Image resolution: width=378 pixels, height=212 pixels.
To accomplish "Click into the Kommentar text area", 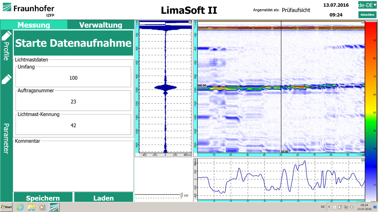I will 73,167.
